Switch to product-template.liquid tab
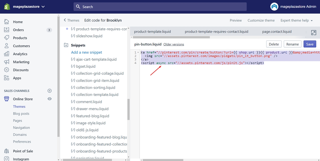 point(153,32)
